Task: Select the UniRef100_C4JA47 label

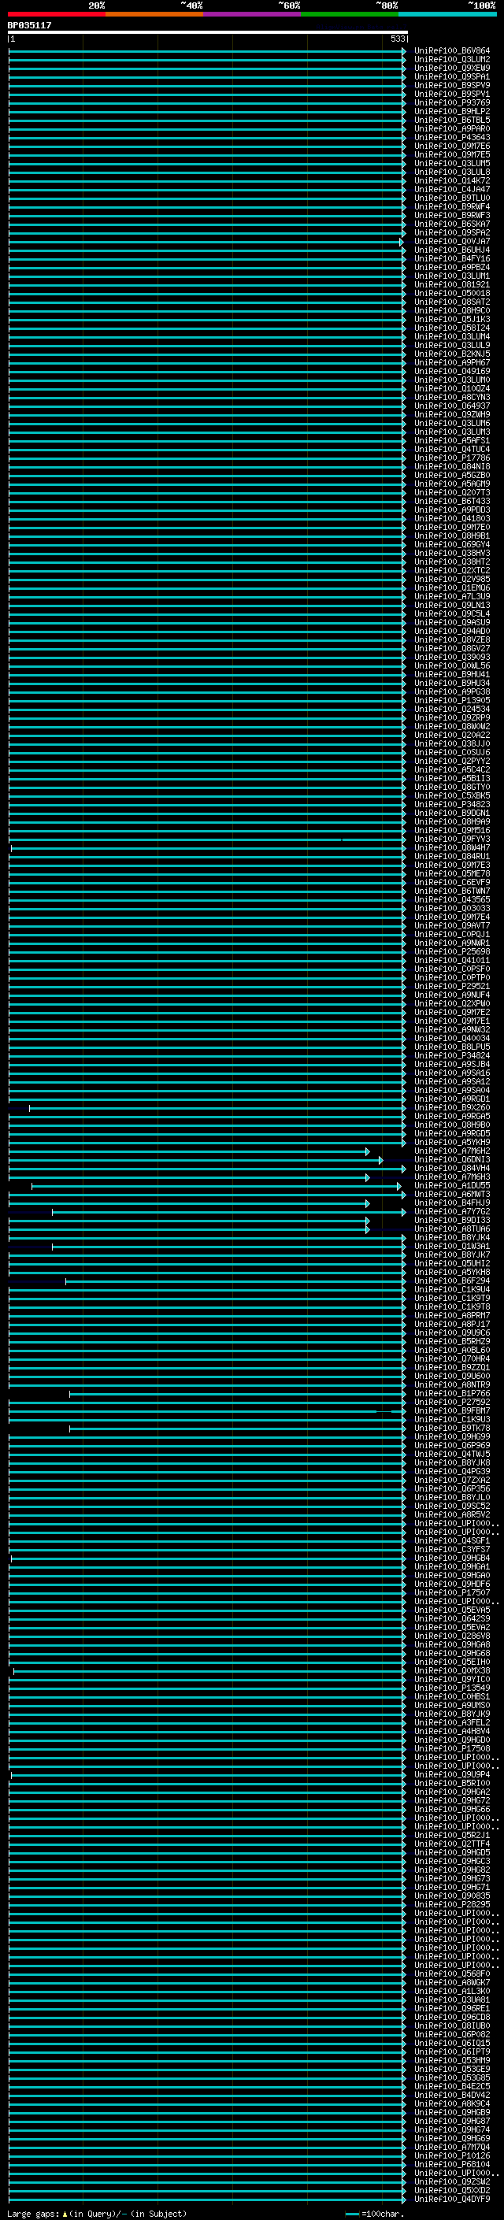Action: pyautogui.click(x=452, y=190)
